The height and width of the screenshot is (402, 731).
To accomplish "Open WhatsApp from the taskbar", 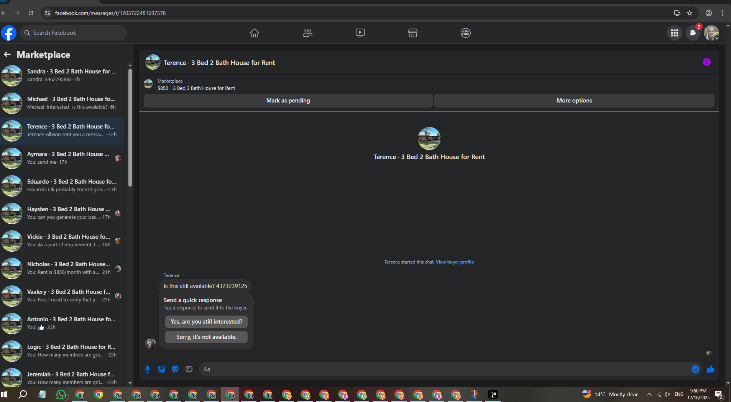I will click(61, 394).
